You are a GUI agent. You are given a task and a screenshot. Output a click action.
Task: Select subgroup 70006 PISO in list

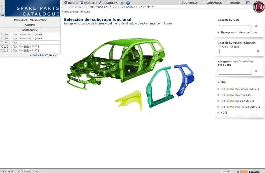click(x=14, y=42)
